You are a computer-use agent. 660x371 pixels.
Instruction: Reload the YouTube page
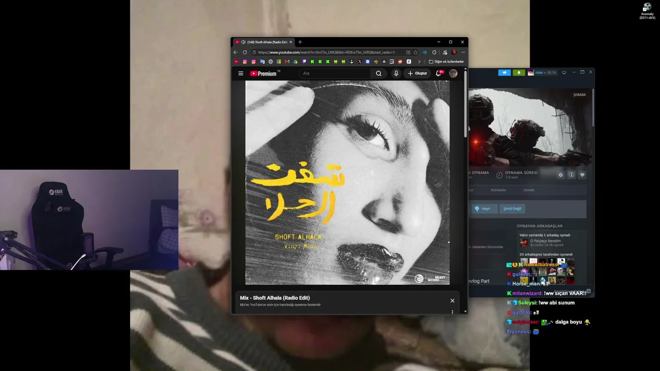point(245,52)
